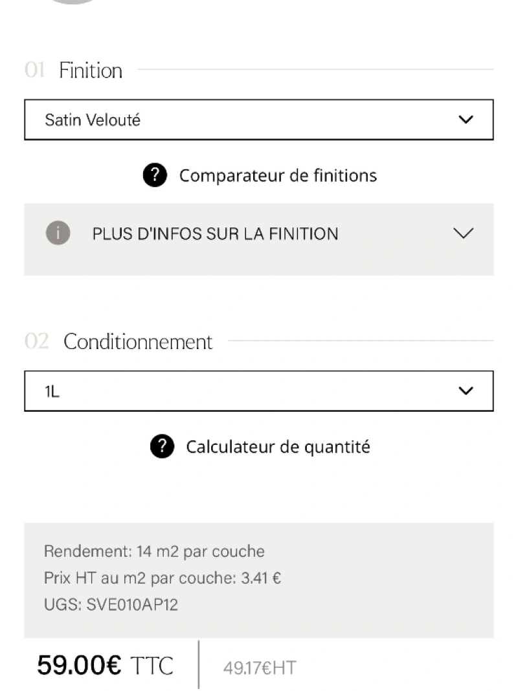Open the Comparateur de finitions link
This screenshot has height=691, width=518.
[x=278, y=176]
